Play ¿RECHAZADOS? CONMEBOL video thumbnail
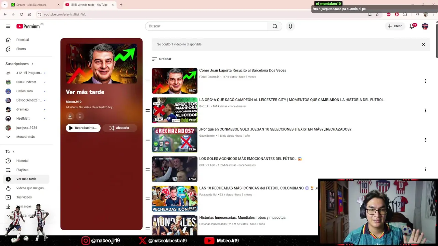This screenshot has width=438, height=246. pyautogui.click(x=175, y=140)
